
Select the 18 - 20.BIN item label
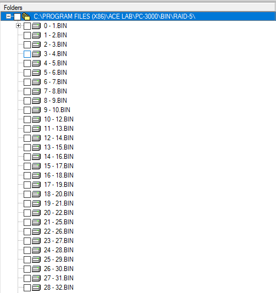pyautogui.click(x=59, y=194)
